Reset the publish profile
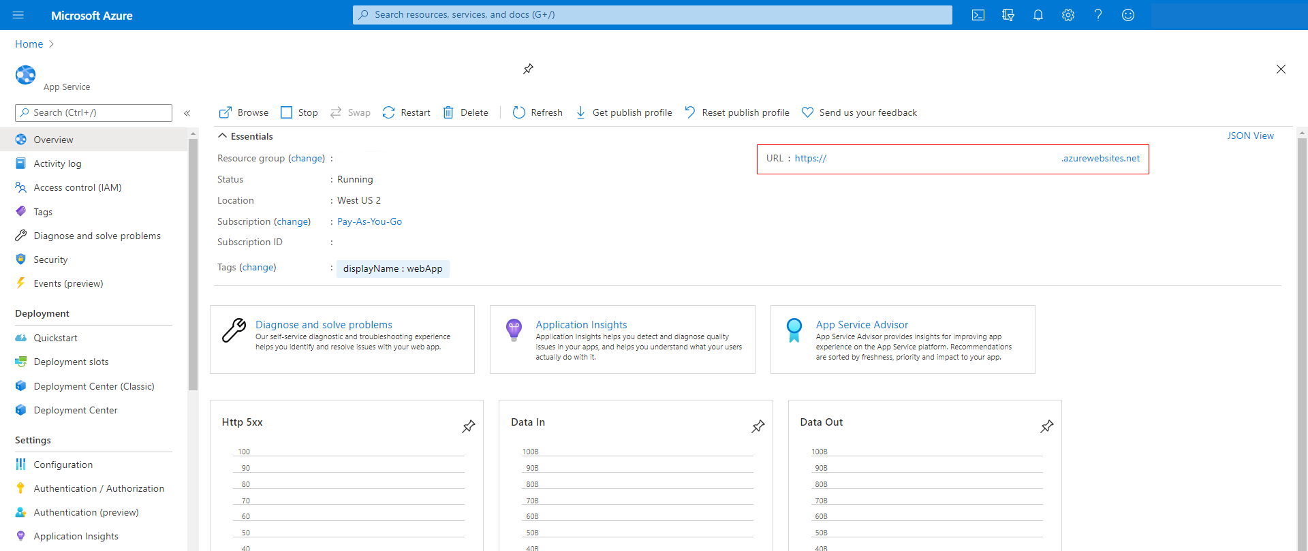The width and height of the screenshot is (1308, 551). click(x=737, y=112)
